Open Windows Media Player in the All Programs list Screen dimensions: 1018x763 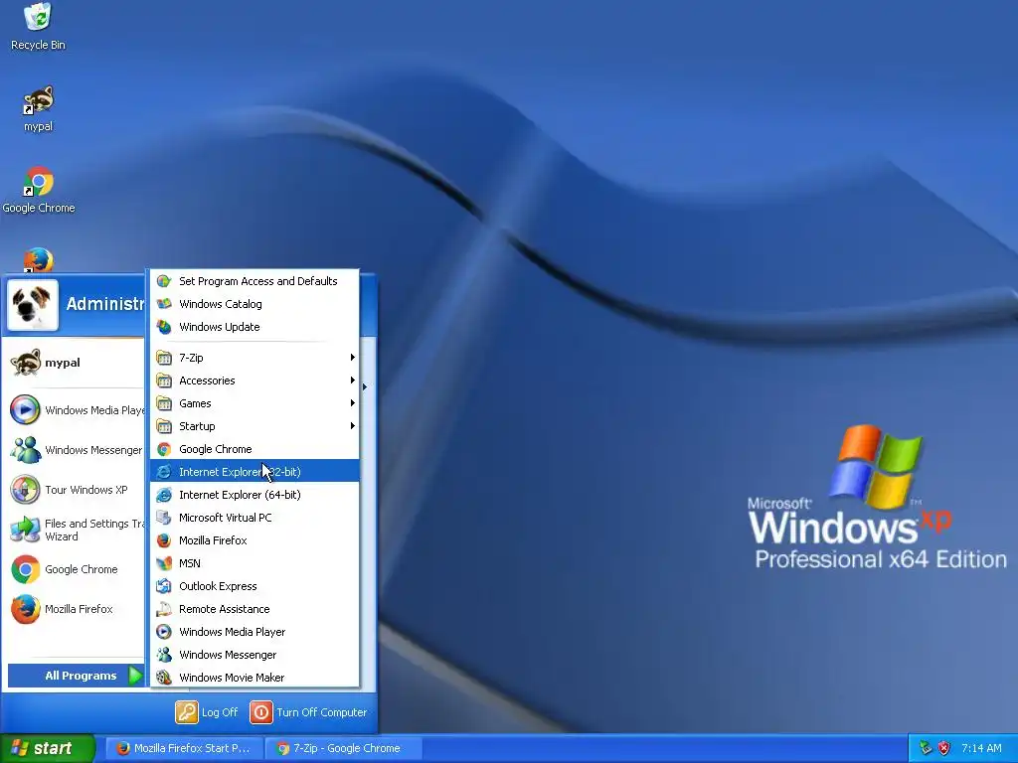pos(254,632)
